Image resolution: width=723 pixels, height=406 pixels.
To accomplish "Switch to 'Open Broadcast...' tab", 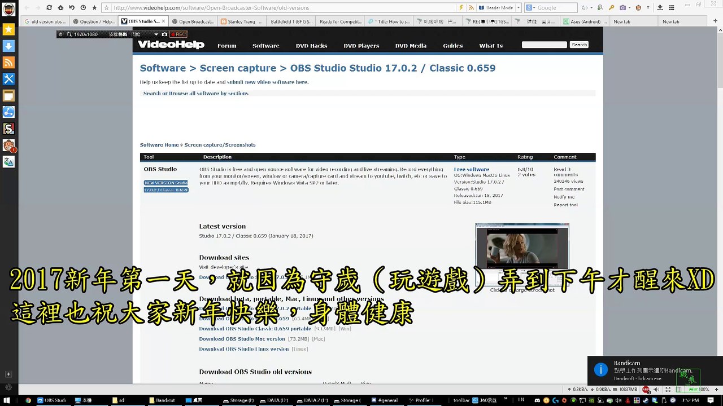I will click(x=193, y=21).
